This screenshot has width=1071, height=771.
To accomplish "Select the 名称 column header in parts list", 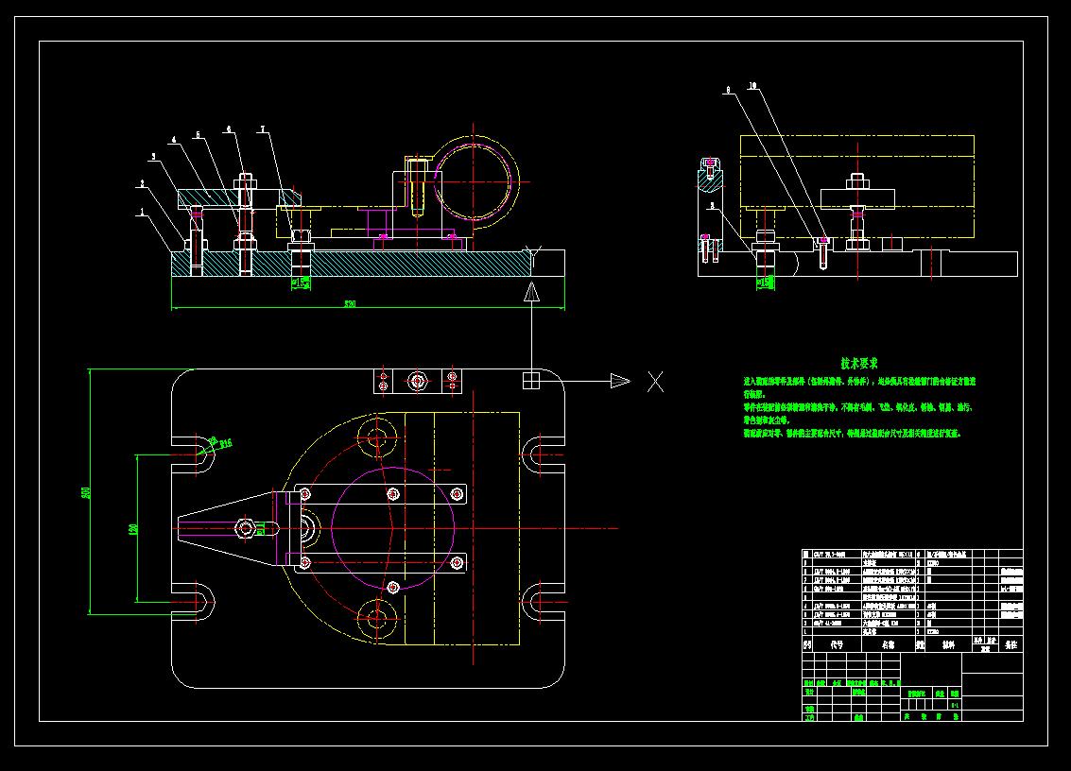I will tap(889, 644).
